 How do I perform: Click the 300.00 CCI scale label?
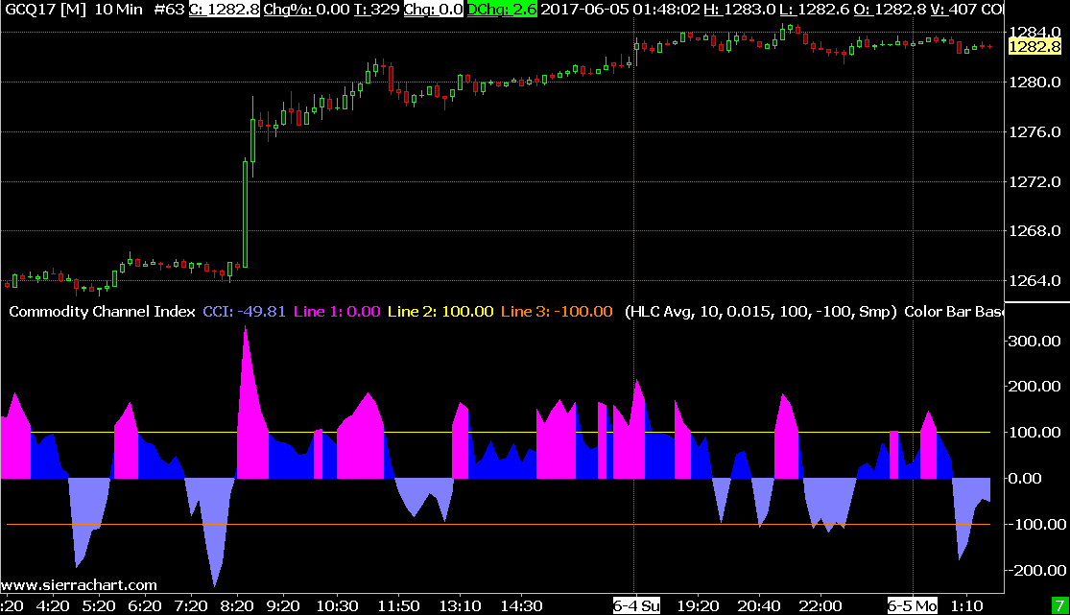coord(1034,341)
